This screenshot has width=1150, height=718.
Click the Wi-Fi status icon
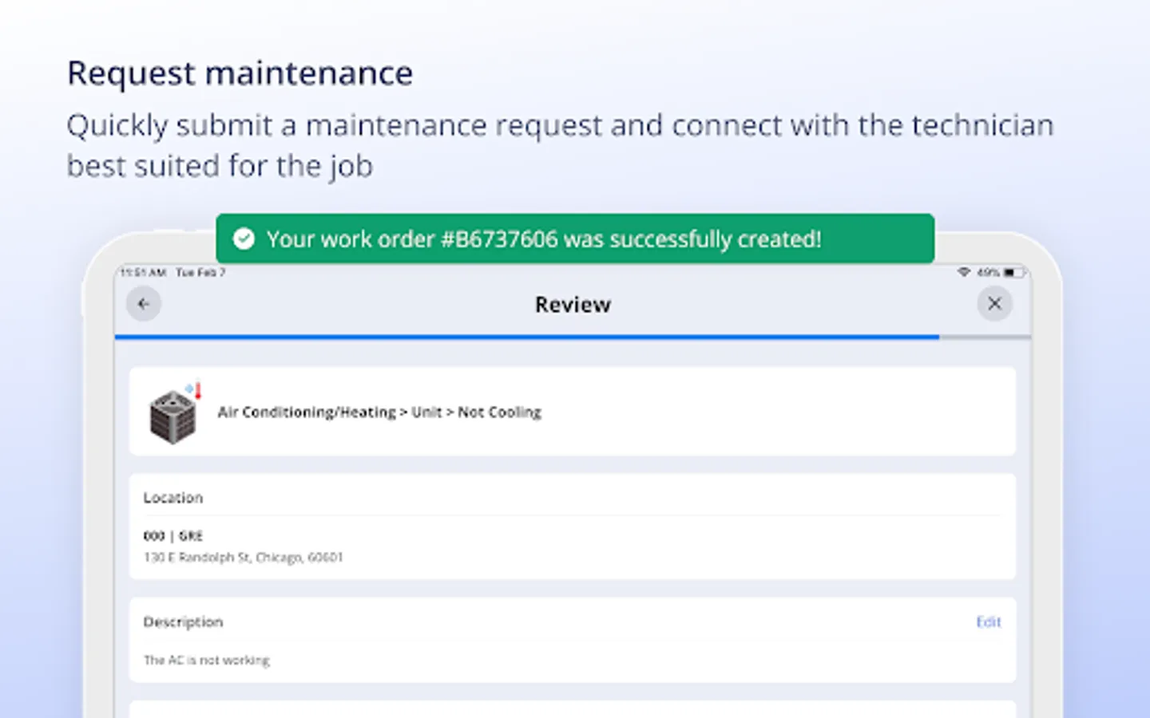tap(964, 273)
